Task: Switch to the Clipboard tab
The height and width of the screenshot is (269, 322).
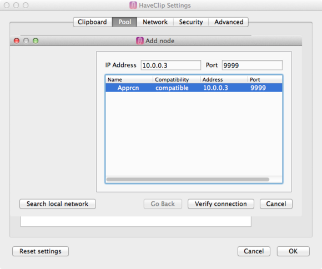Action: (92, 22)
